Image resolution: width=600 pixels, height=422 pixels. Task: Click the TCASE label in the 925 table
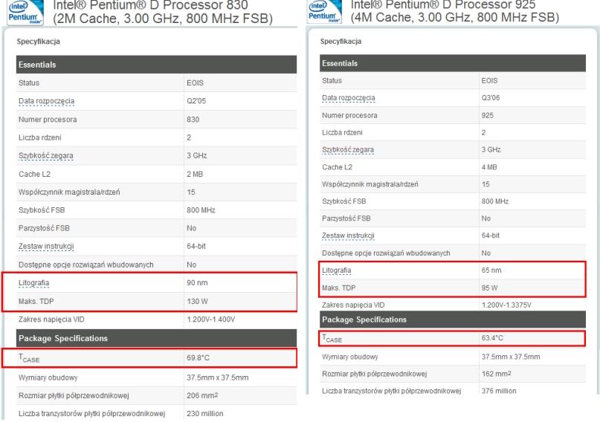(332, 338)
